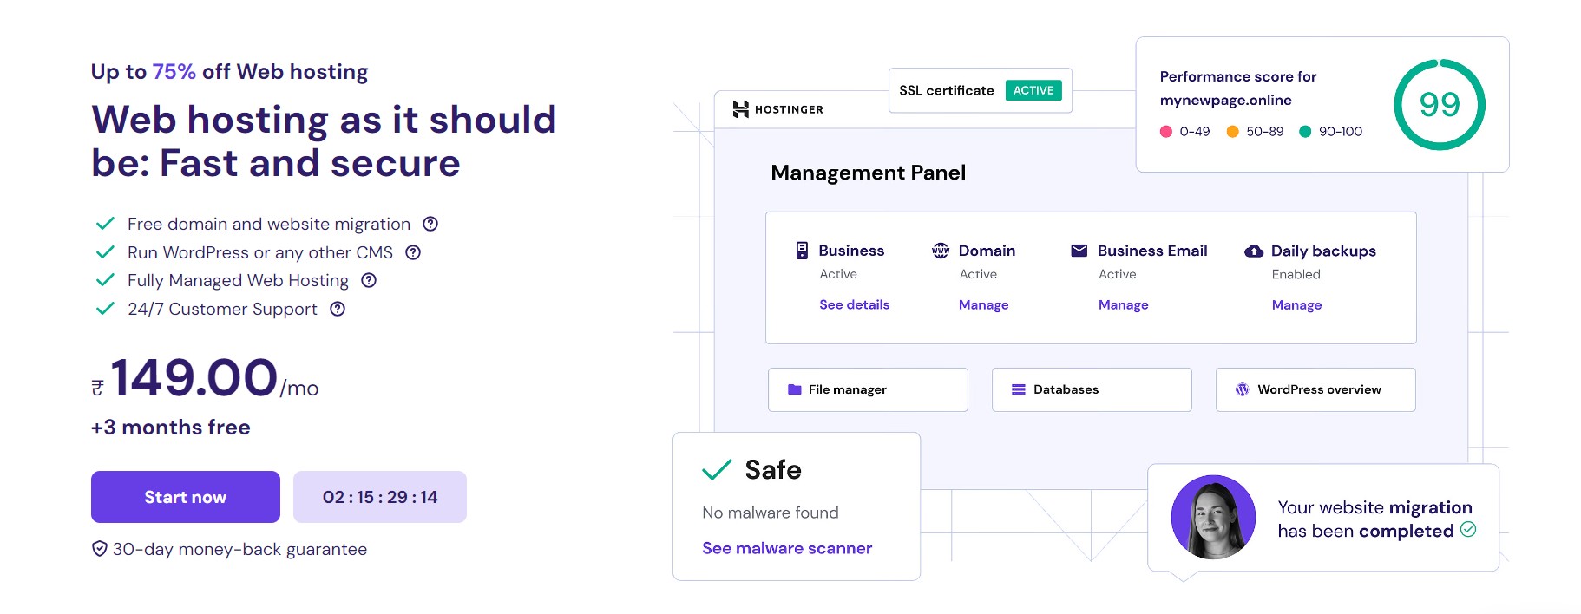Click the performance score 99 gauge

coord(1440,105)
